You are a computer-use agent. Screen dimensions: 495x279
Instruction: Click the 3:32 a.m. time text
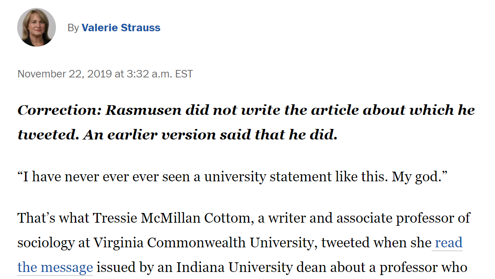(x=149, y=74)
